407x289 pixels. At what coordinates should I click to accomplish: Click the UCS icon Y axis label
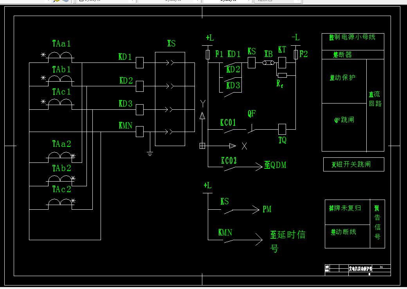click(x=203, y=103)
